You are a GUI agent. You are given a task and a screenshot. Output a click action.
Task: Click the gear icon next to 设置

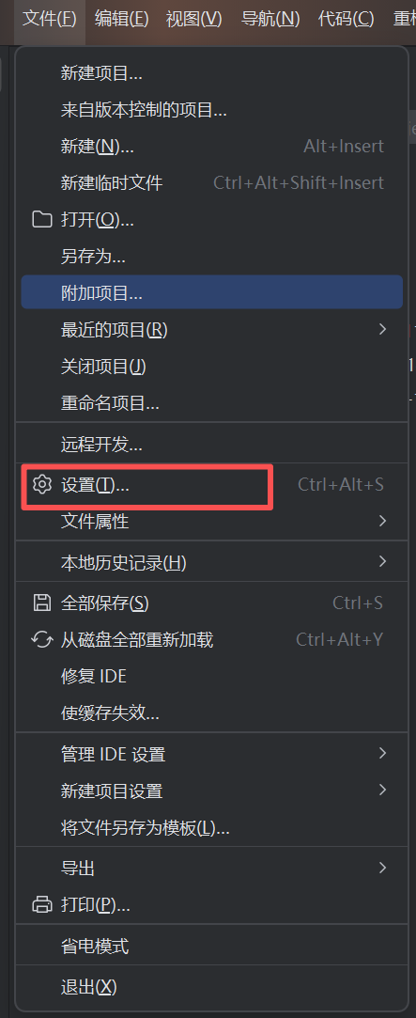point(42,484)
